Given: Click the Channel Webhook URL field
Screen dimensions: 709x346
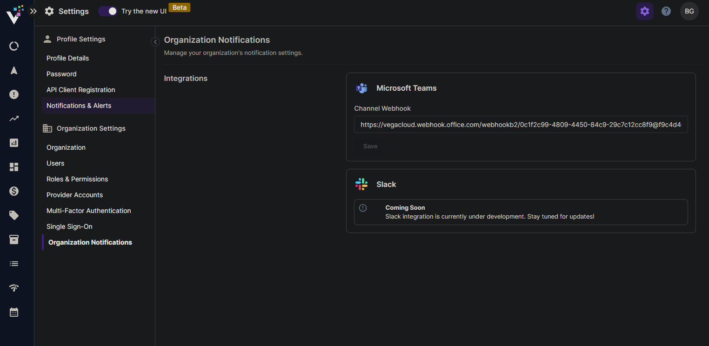Looking at the screenshot, I should (521, 125).
